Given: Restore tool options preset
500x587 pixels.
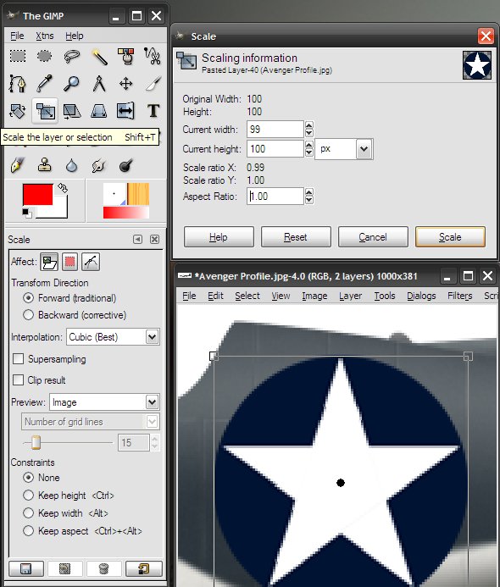Looking at the screenshot, I should (65, 568).
